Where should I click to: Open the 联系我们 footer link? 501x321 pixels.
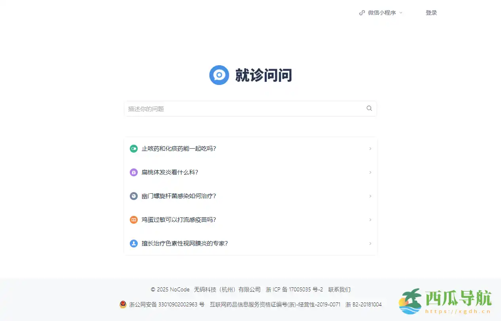point(340,289)
